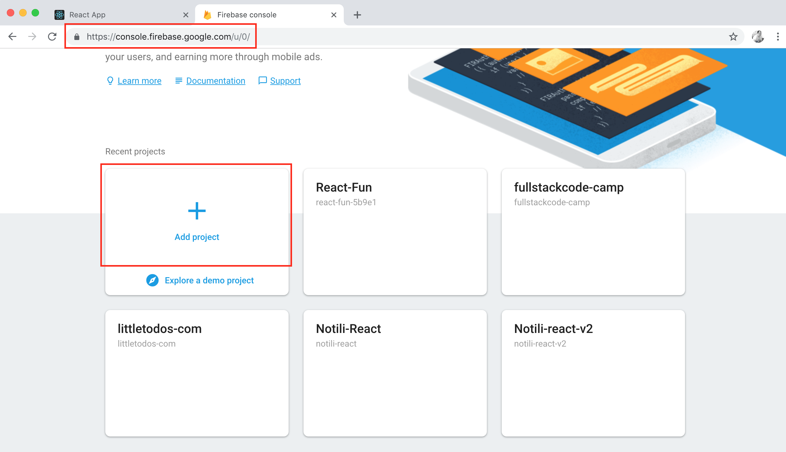Switch to the React App tab

tap(121, 15)
